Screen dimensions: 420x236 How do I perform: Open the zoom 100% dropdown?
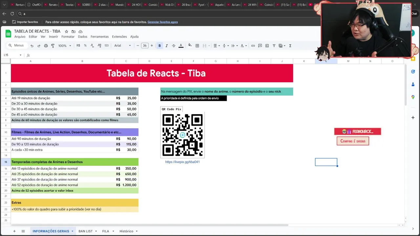click(x=65, y=46)
